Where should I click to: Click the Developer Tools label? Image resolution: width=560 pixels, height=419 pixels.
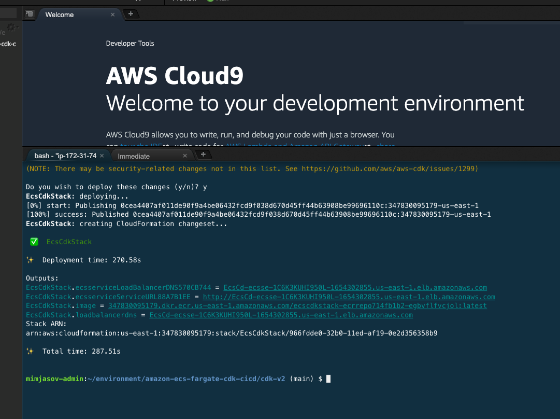[x=130, y=43]
